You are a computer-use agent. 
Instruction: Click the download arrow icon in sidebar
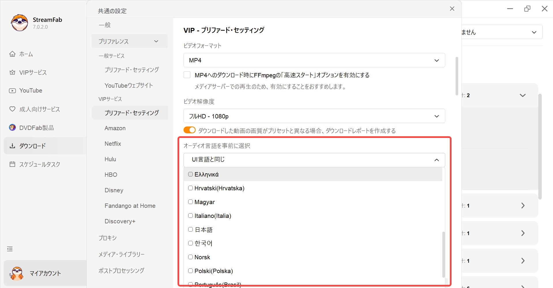point(12,146)
